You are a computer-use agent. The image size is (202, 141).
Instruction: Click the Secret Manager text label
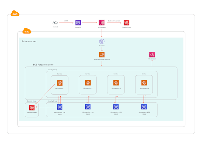pos(32,113)
